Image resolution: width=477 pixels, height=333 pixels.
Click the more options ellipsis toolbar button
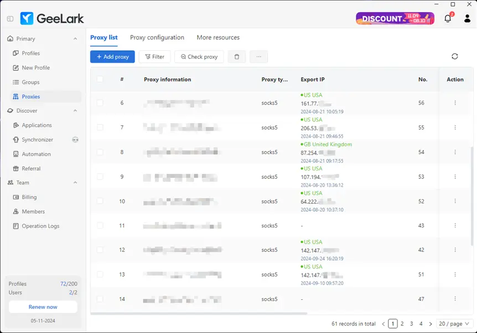(x=258, y=57)
